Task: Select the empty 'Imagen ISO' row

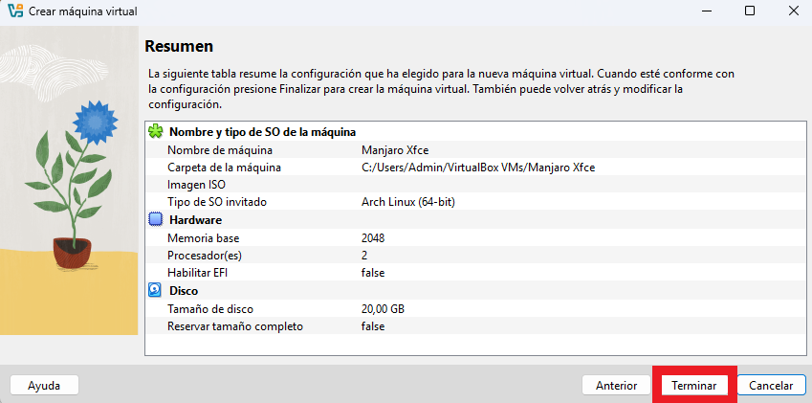Action: pyautogui.click(x=475, y=185)
